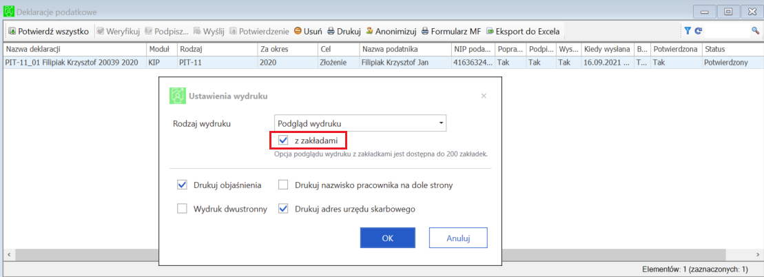Click the KIP cell in Moduł column
The width and height of the screenshot is (764, 277).
[x=161, y=63]
